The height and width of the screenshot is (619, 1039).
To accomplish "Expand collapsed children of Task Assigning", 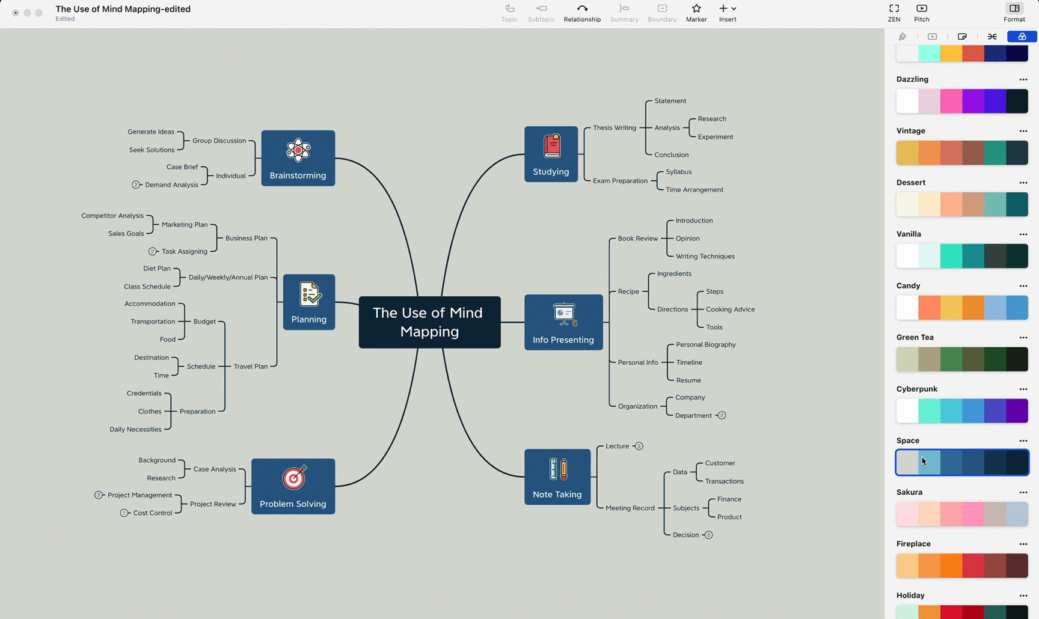I will [x=152, y=251].
